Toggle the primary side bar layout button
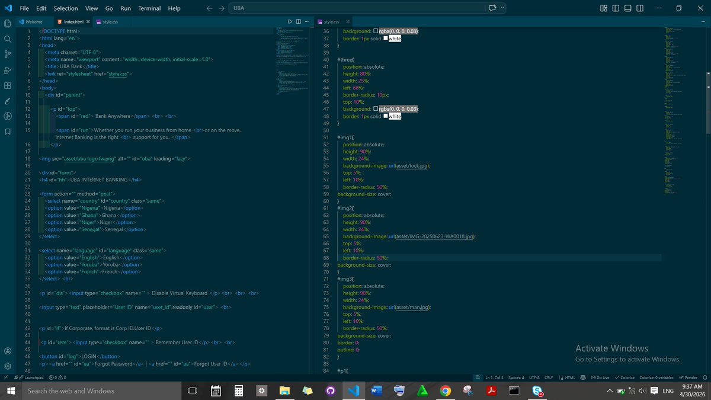The image size is (711, 400). coord(616,8)
